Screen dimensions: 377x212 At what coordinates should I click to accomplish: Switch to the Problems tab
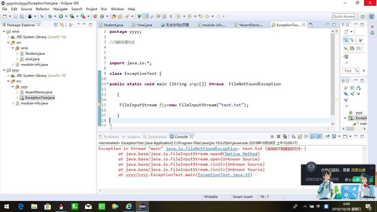pos(109,137)
